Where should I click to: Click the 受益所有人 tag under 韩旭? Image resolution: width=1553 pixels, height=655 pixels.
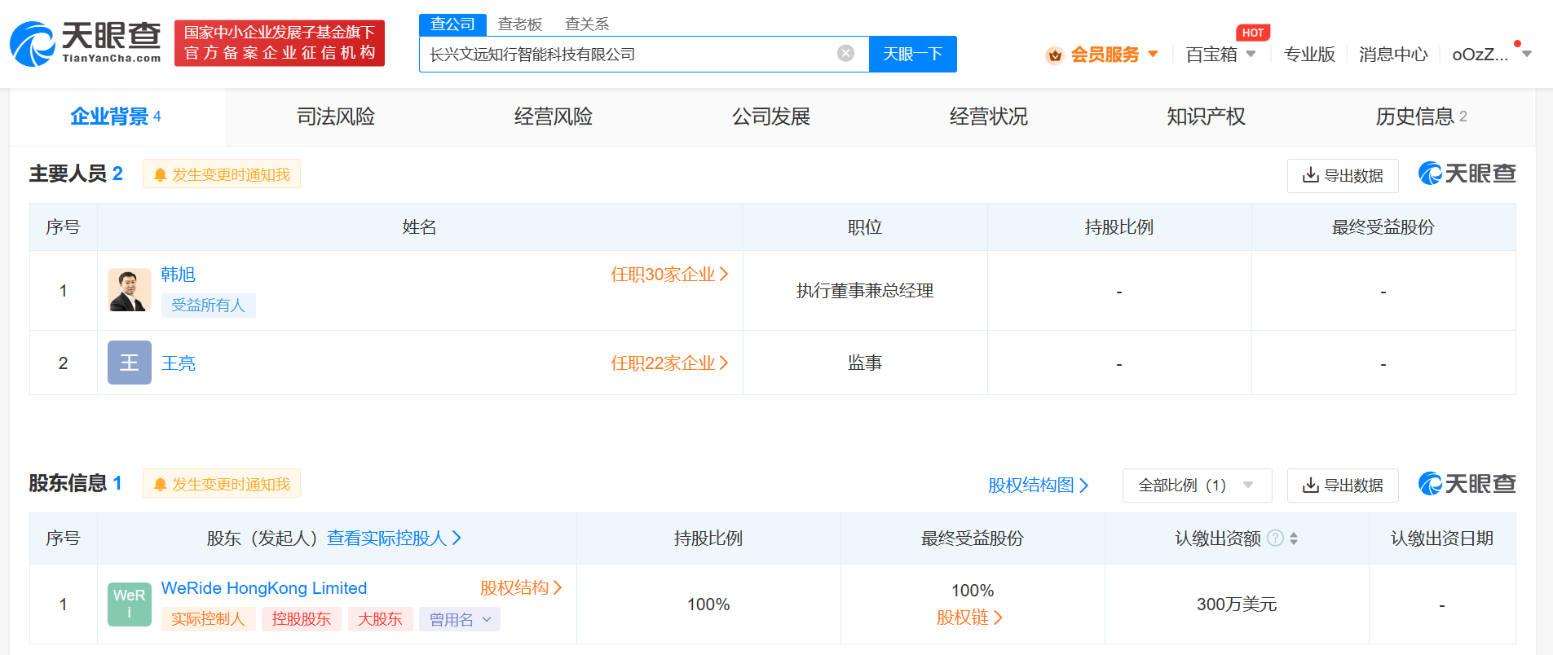click(208, 305)
